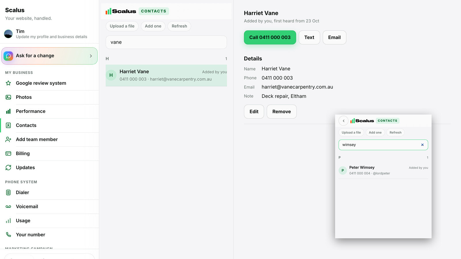The width and height of the screenshot is (461, 259).
Task: Click Refresh in main Contacts panel
Action: tap(179, 26)
